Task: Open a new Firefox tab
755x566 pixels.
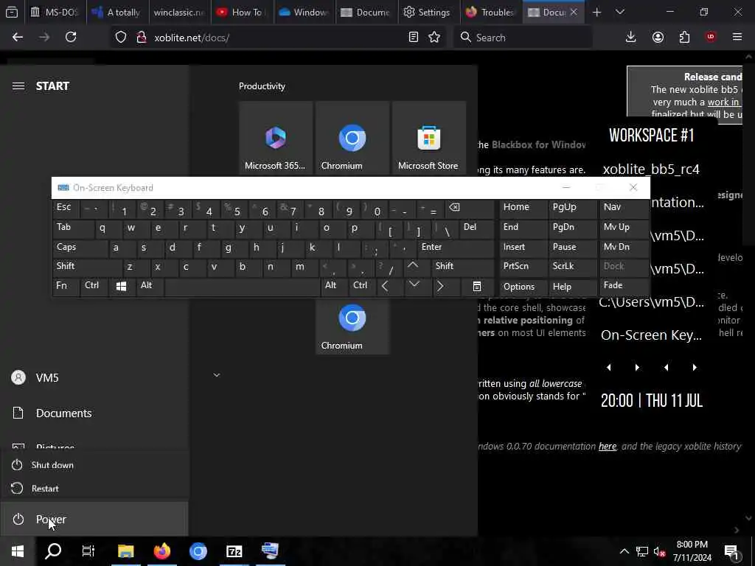Action: click(597, 12)
